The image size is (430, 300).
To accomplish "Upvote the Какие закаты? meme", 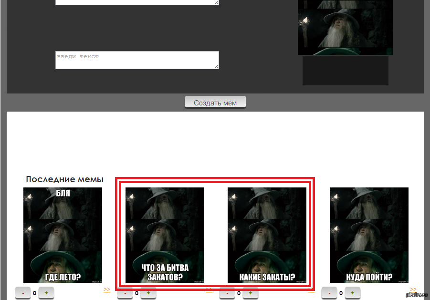I will pyautogui.click(x=250, y=293).
